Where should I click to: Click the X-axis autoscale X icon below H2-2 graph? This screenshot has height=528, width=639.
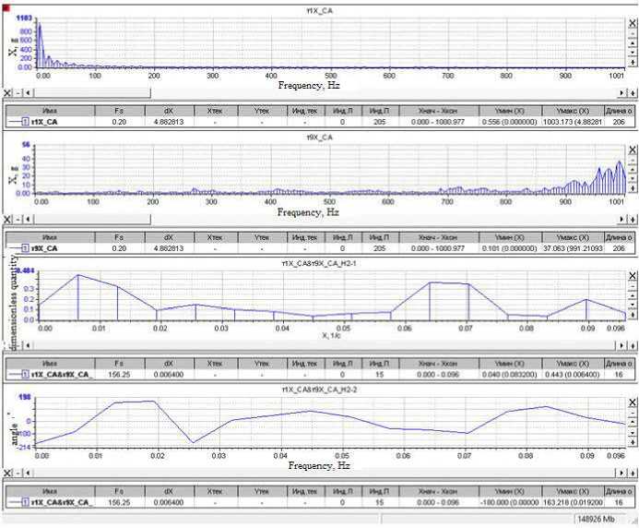7,473
